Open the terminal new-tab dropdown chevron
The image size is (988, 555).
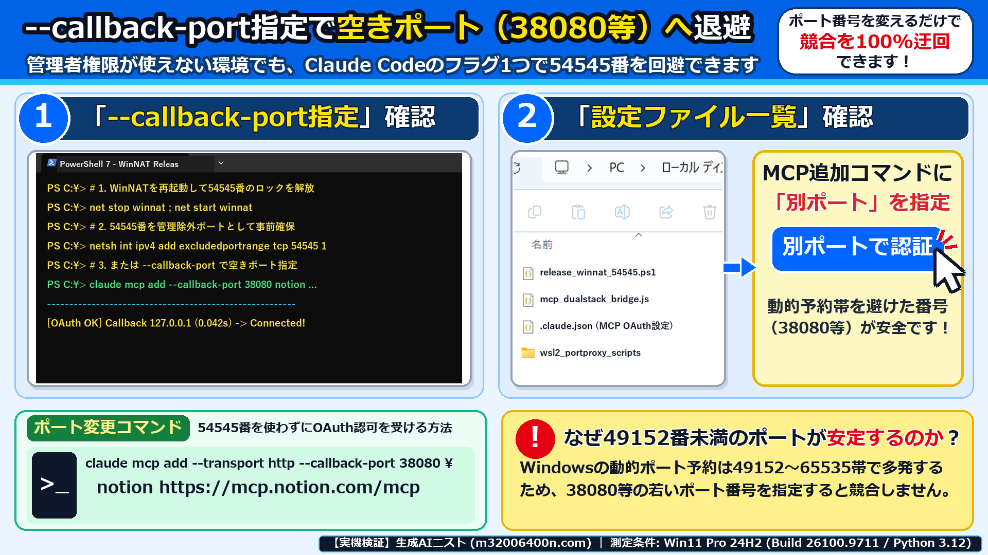(221, 163)
